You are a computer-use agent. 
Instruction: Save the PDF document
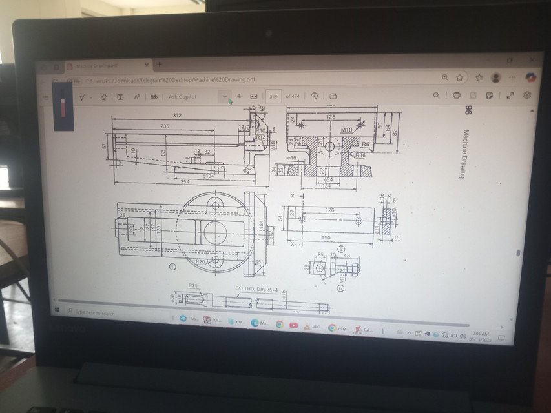(472, 95)
